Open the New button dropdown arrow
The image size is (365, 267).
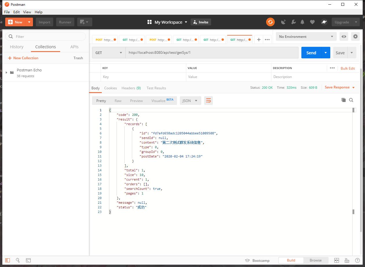coord(29,22)
